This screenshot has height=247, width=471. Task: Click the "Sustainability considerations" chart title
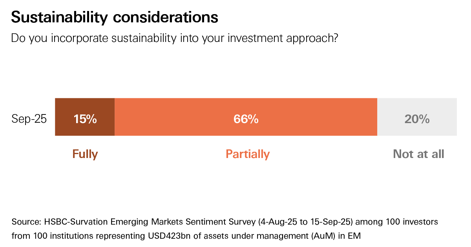(114, 17)
